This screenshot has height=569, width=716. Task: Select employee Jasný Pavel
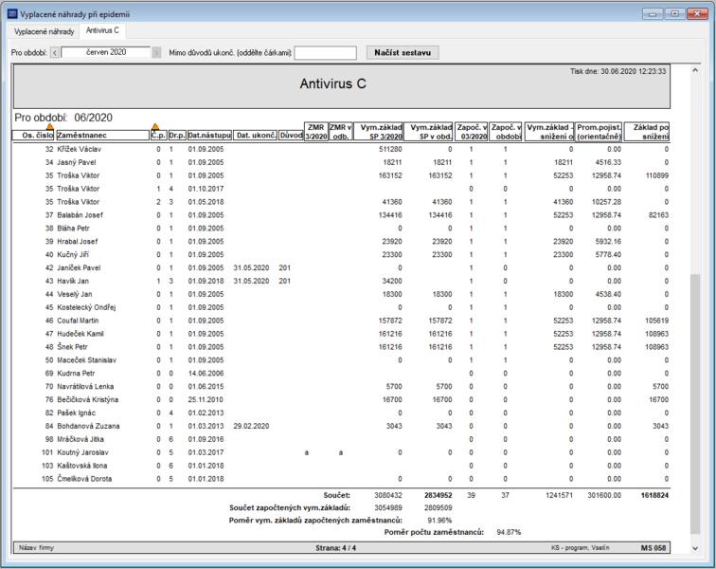[77, 162]
